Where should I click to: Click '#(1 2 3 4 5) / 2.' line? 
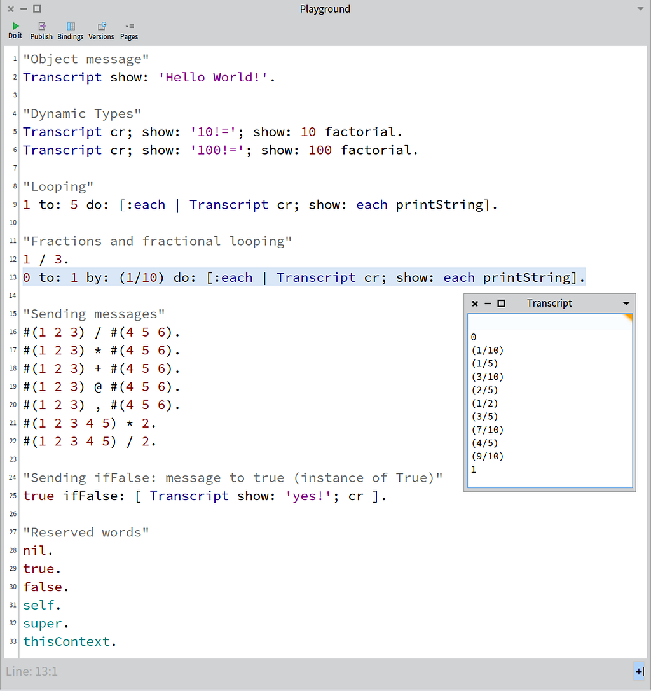click(x=90, y=442)
